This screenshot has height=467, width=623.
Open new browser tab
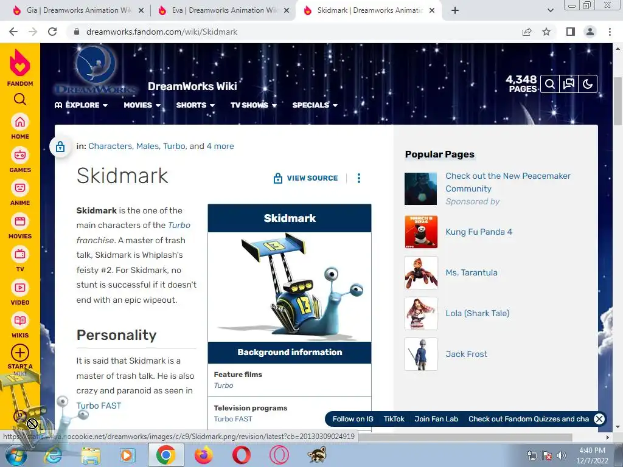click(x=455, y=10)
